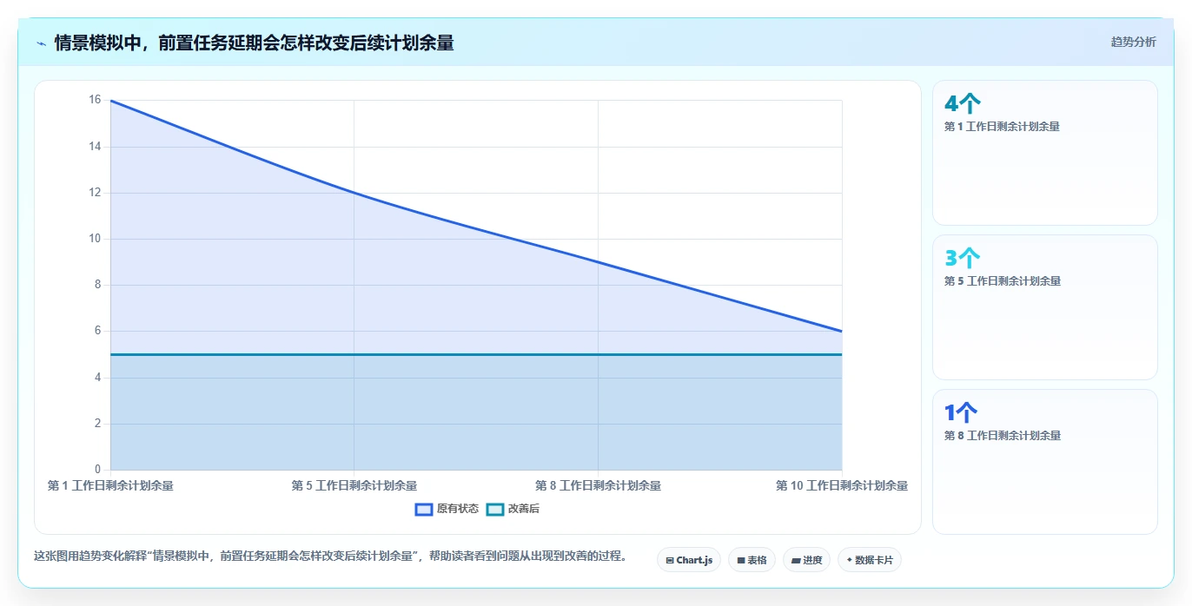This screenshot has width=1192, height=606.
Task: Click the icon inside the 表格 chip
Action: [741, 561]
